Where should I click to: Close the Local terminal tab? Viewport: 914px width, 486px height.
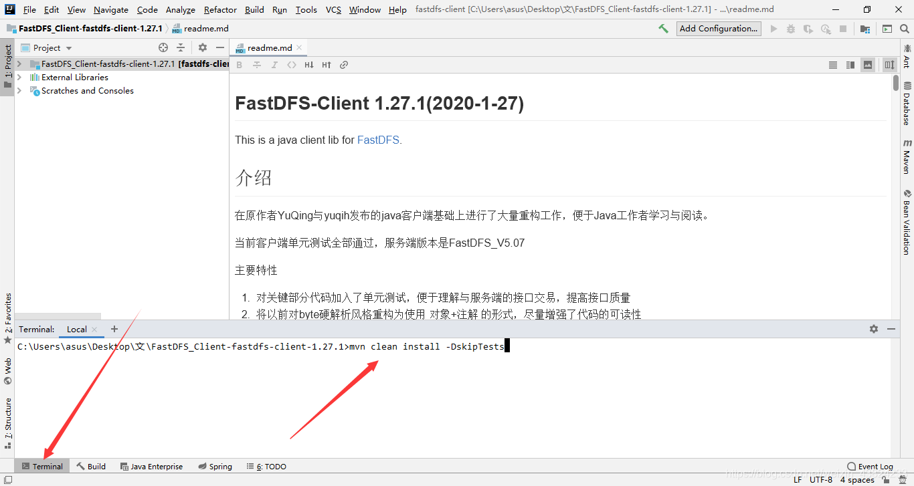(94, 329)
